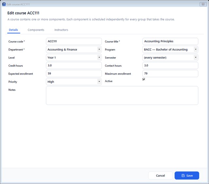Image resolution: width=209 pixels, height=184 pixels.
Task: Focus the Contact hours field
Action: [x=170, y=65]
